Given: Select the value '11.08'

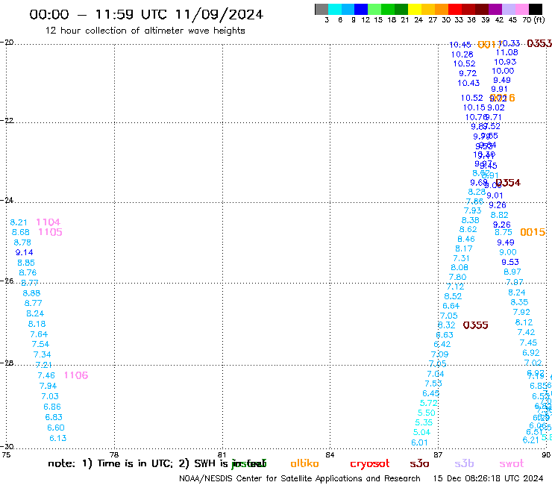Looking at the screenshot, I should (507, 52).
